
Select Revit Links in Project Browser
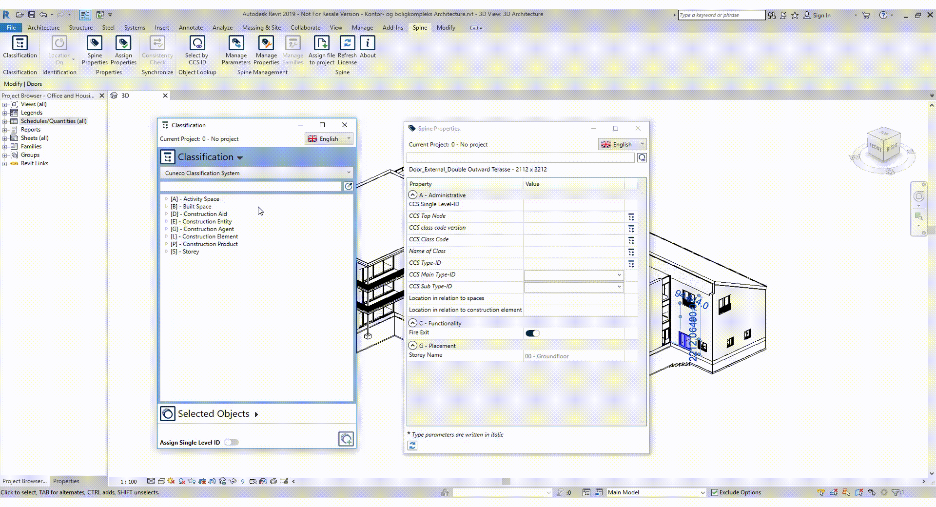34,163
